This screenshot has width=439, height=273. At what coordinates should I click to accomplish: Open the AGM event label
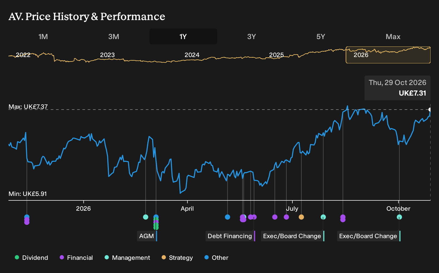click(147, 236)
